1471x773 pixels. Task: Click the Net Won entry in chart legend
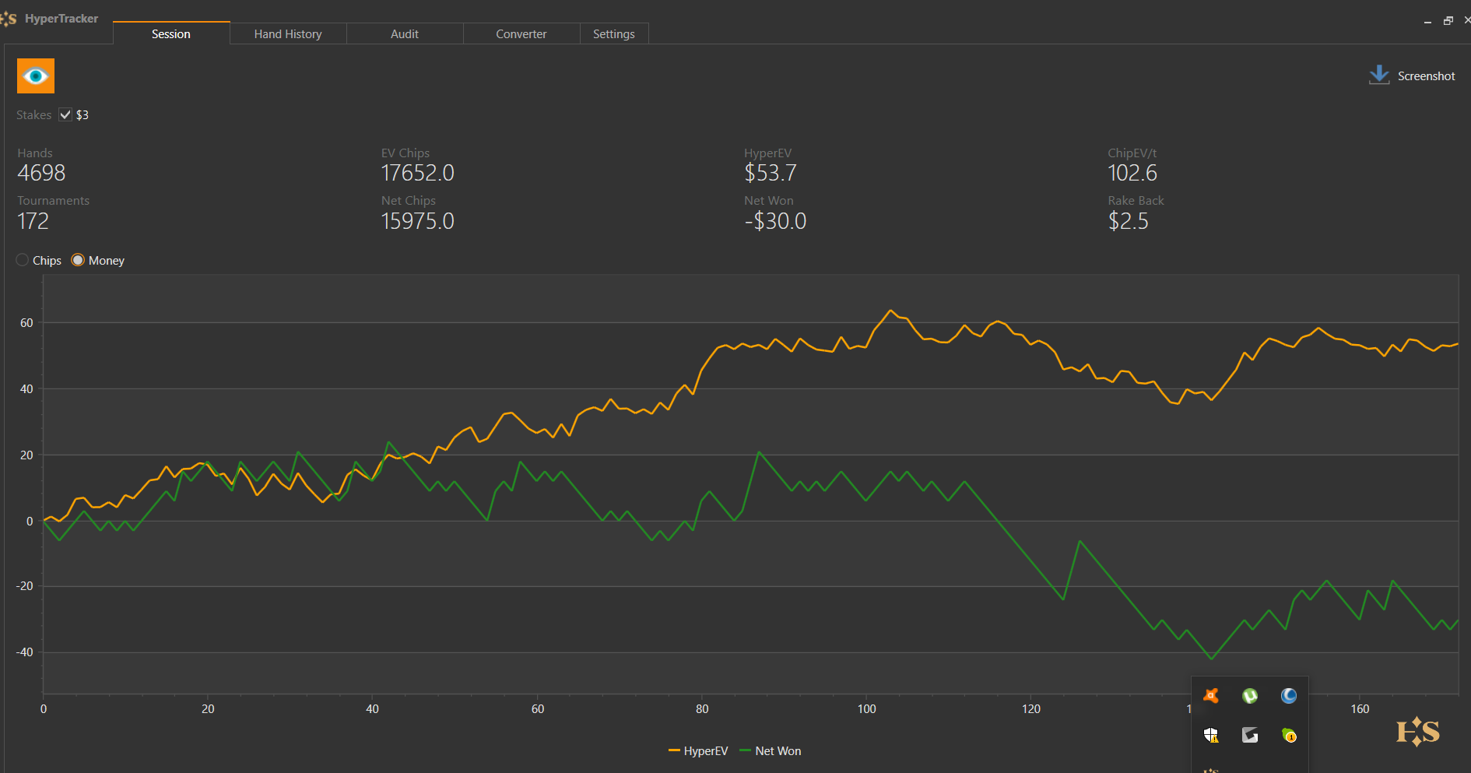tap(771, 751)
